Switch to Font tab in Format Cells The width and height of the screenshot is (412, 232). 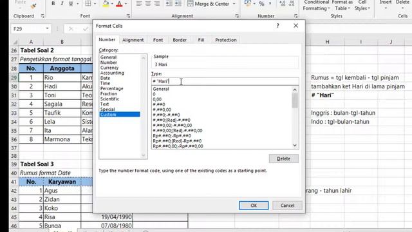158,40
